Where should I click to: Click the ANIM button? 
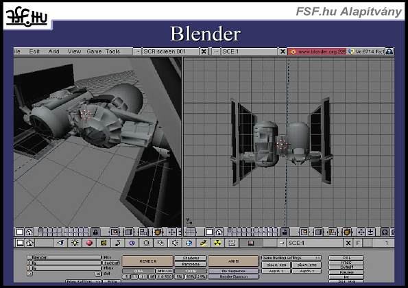tap(233, 261)
